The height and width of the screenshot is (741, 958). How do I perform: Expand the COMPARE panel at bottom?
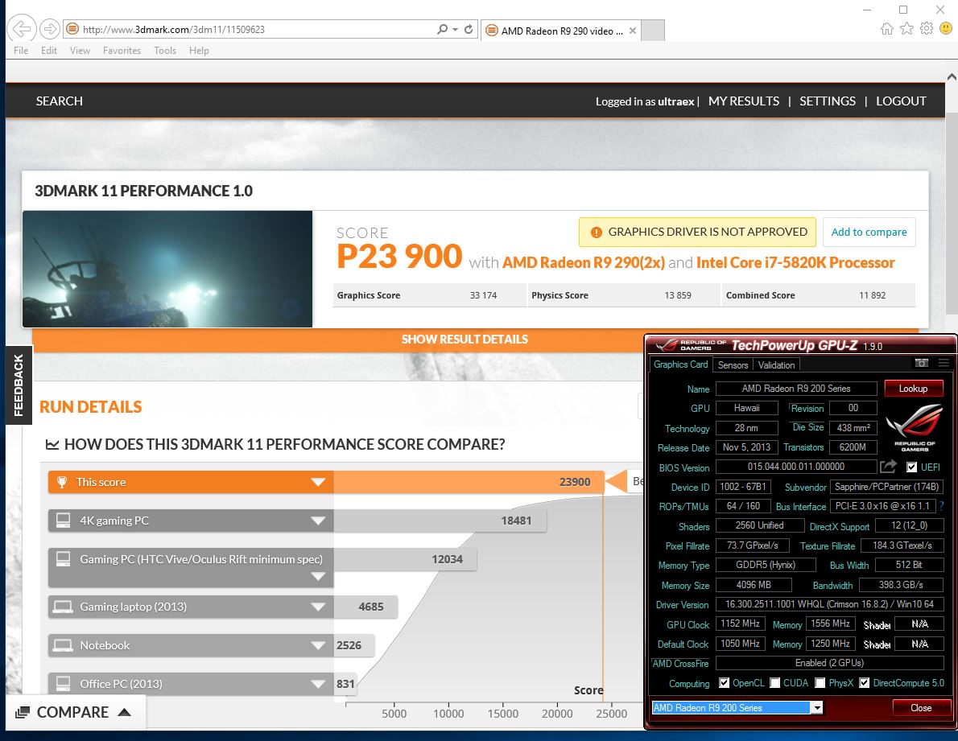click(76, 712)
